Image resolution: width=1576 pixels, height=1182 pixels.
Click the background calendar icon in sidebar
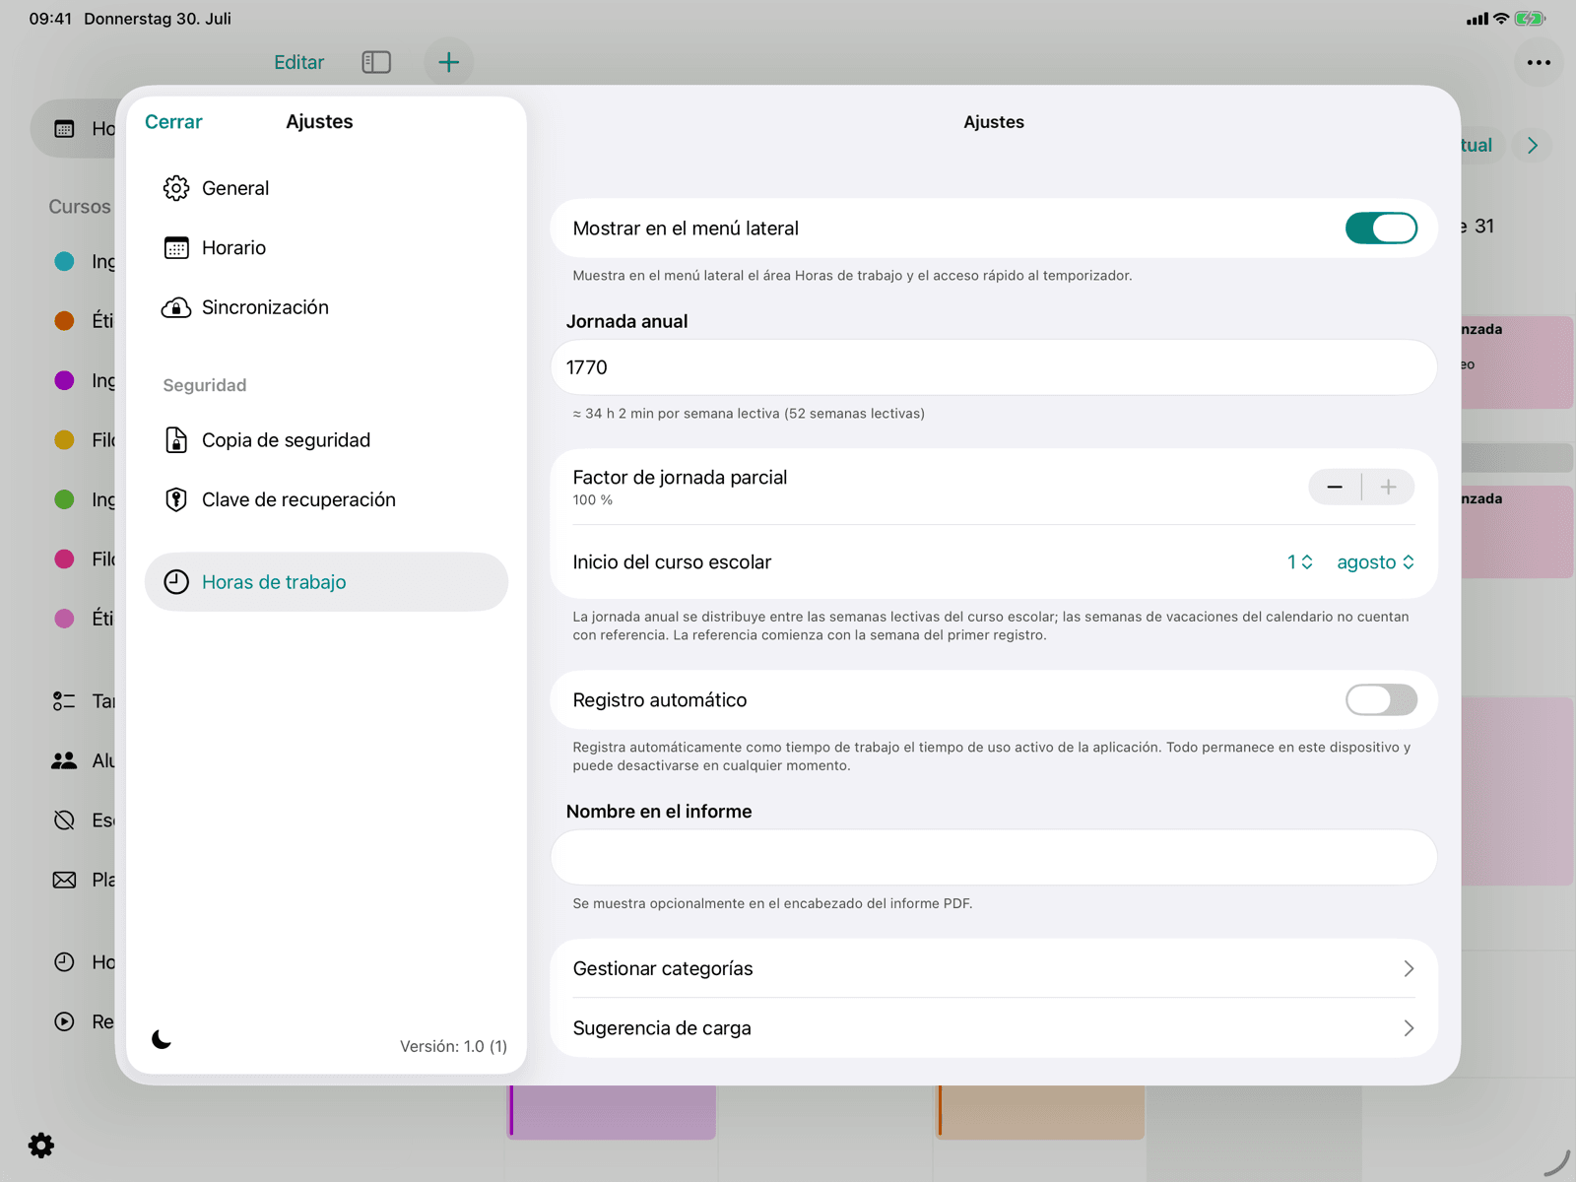(64, 129)
